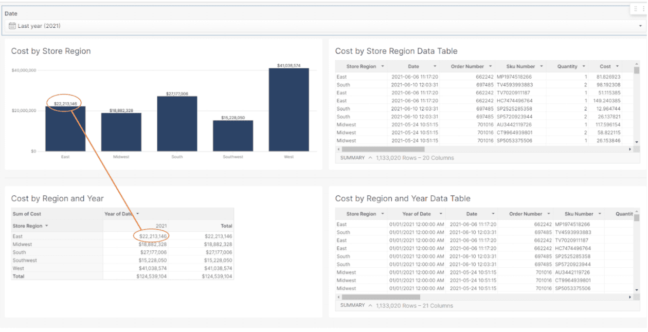648x332 pixels.
Task: Open the Cost column dropdown
Action: (616, 66)
